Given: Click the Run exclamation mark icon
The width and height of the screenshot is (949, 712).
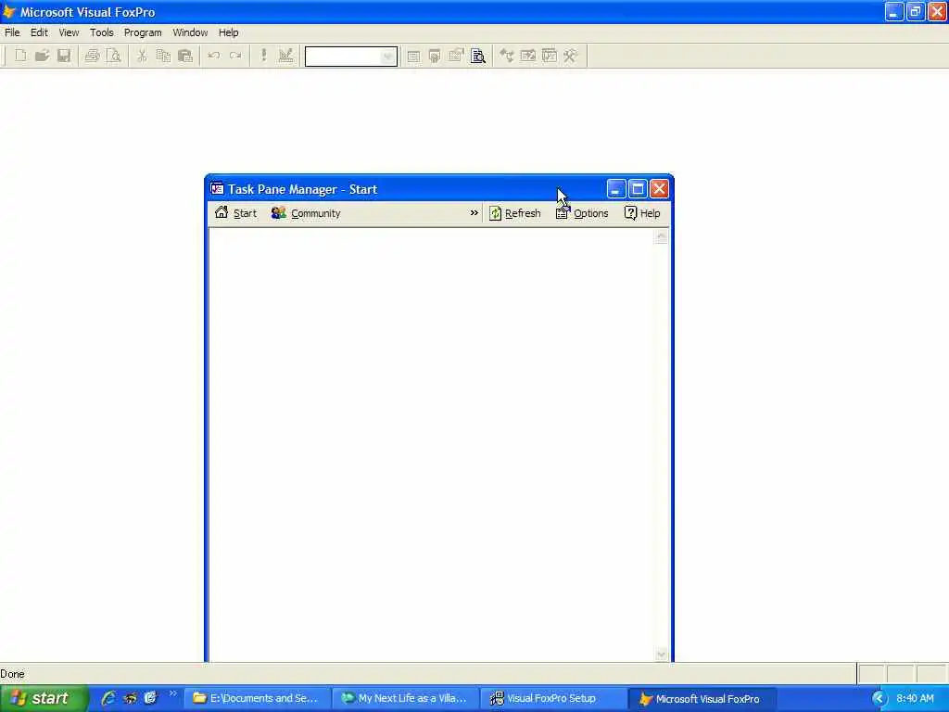Looking at the screenshot, I should (263, 57).
